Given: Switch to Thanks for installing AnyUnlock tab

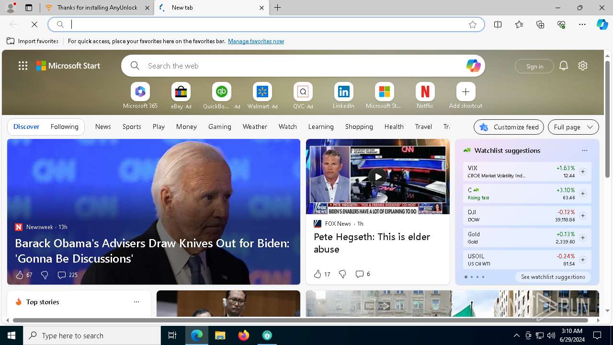Looking at the screenshot, I should 96,8.
